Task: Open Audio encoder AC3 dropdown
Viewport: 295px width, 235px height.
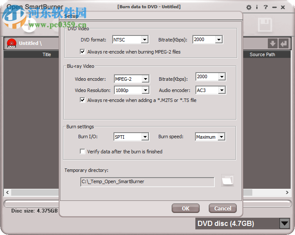Action: 222,90
